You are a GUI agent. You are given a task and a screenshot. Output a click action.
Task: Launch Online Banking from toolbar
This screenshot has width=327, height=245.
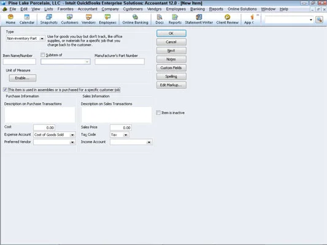(135, 19)
